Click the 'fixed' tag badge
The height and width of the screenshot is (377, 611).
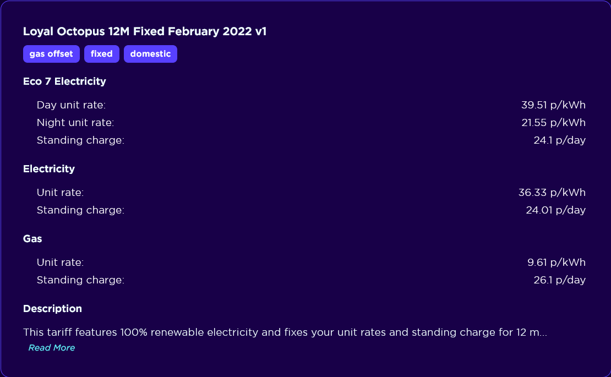[102, 54]
